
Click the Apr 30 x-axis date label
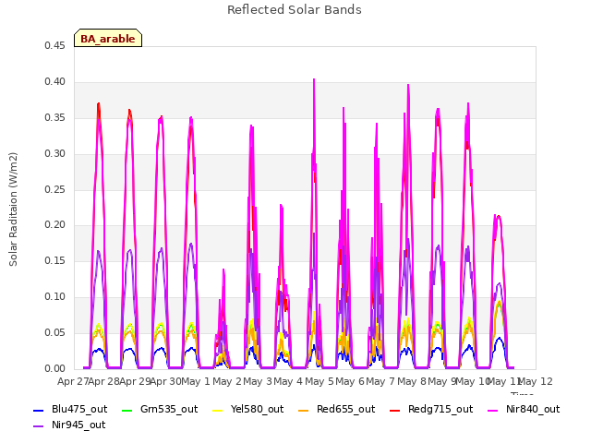pos(165,381)
